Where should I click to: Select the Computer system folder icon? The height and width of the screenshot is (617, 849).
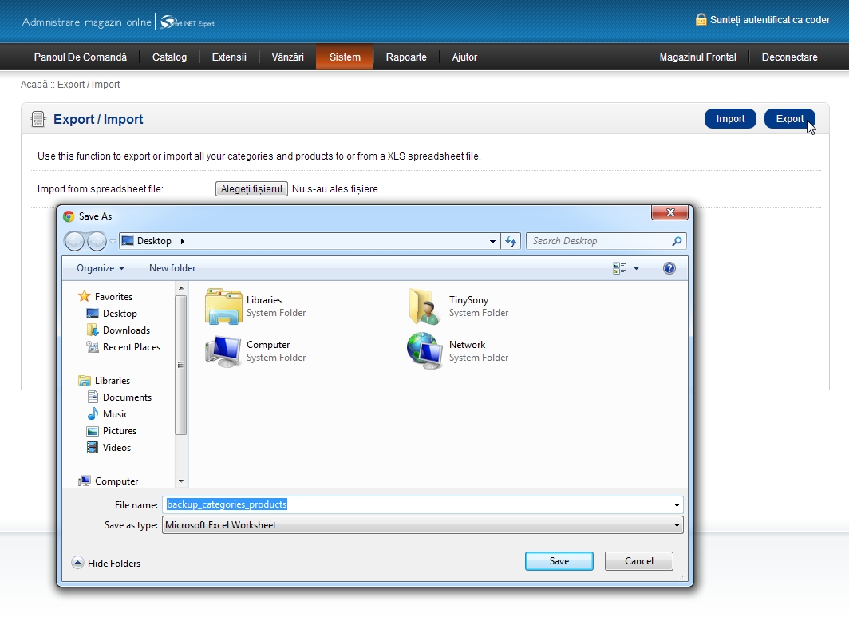pos(223,351)
